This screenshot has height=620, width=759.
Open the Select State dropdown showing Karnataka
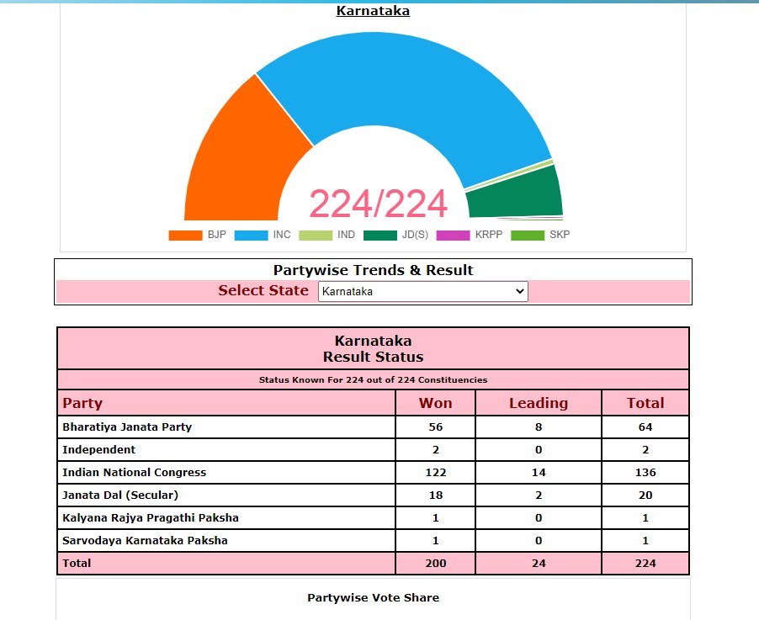coord(422,291)
